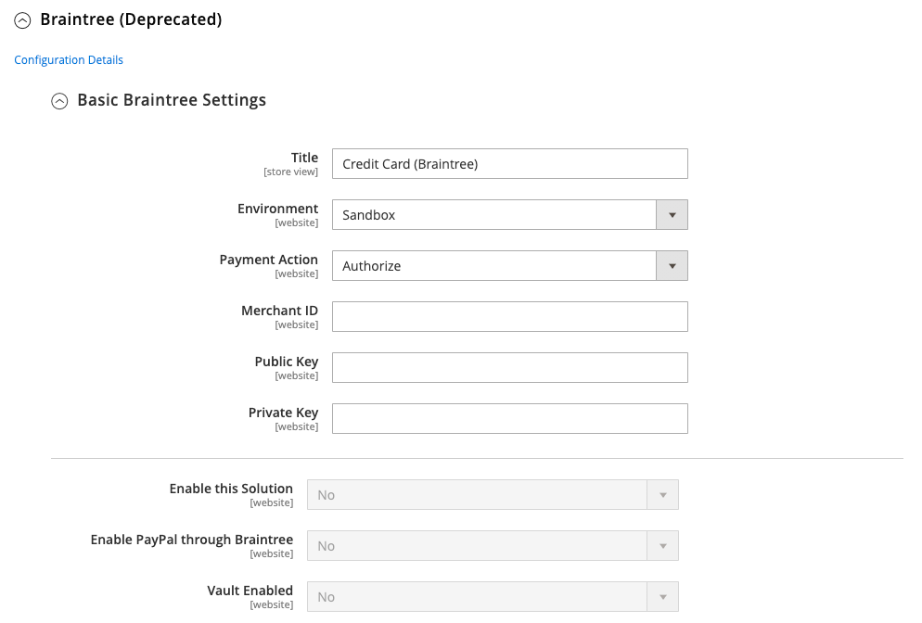Open the Enable this Solution dropdown
The height and width of the screenshot is (623, 922).
pos(493,495)
